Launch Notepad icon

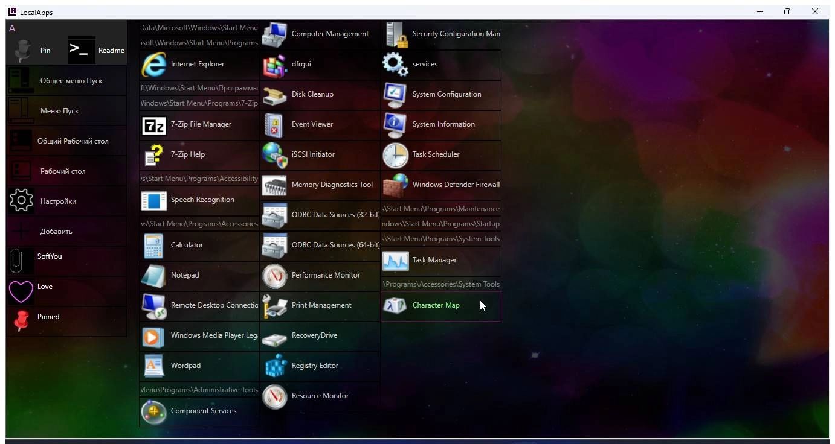[x=153, y=275]
